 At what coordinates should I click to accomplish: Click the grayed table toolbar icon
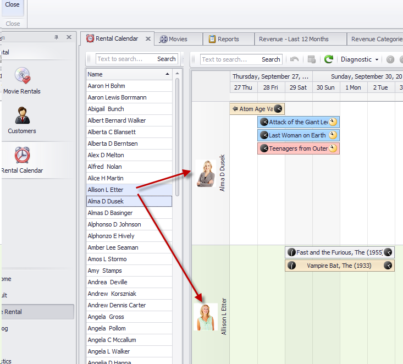pos(312,59)
